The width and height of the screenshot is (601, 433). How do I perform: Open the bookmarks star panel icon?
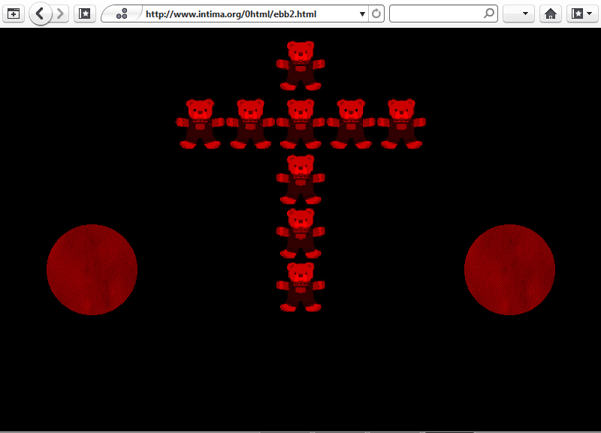click(85, 14)
